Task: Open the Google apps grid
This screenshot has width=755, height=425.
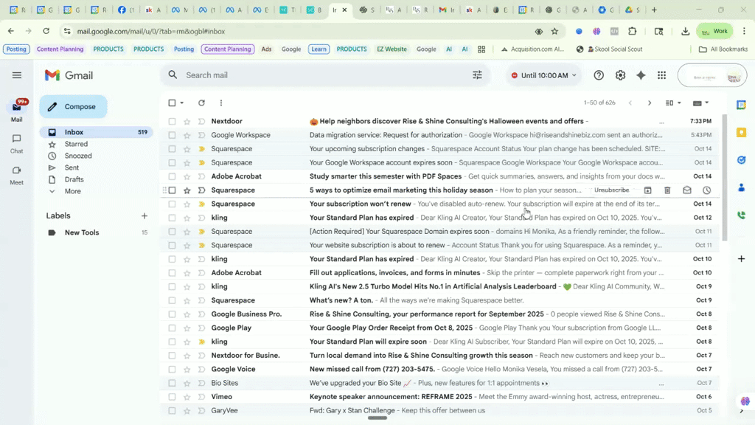Action: pos(661,75)
